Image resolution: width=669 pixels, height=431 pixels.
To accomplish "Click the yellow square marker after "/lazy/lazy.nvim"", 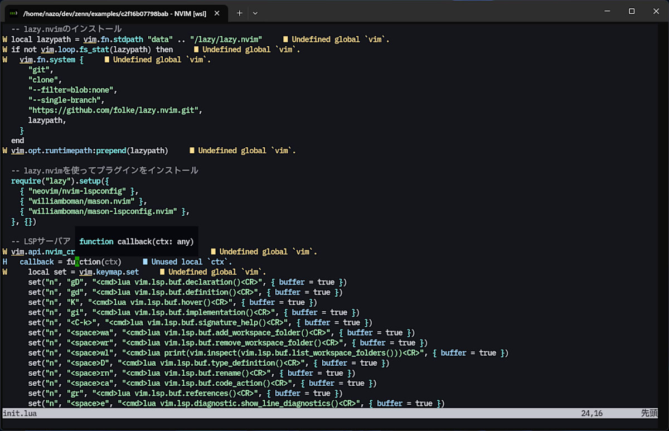I will point(285,40).
